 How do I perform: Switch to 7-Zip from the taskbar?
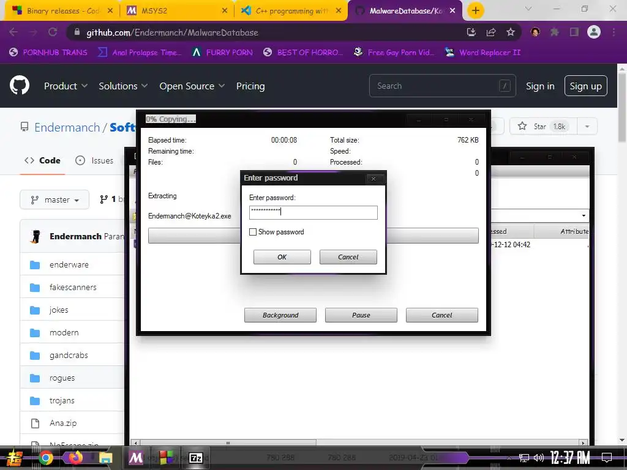(196, 458)
